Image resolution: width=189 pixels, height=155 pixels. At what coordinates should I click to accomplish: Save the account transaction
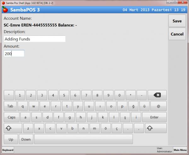pos(177,21)
